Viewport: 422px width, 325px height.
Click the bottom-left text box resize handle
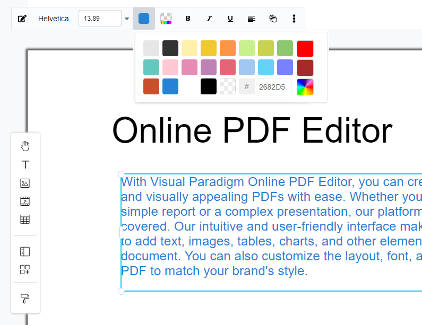(121, 291)
